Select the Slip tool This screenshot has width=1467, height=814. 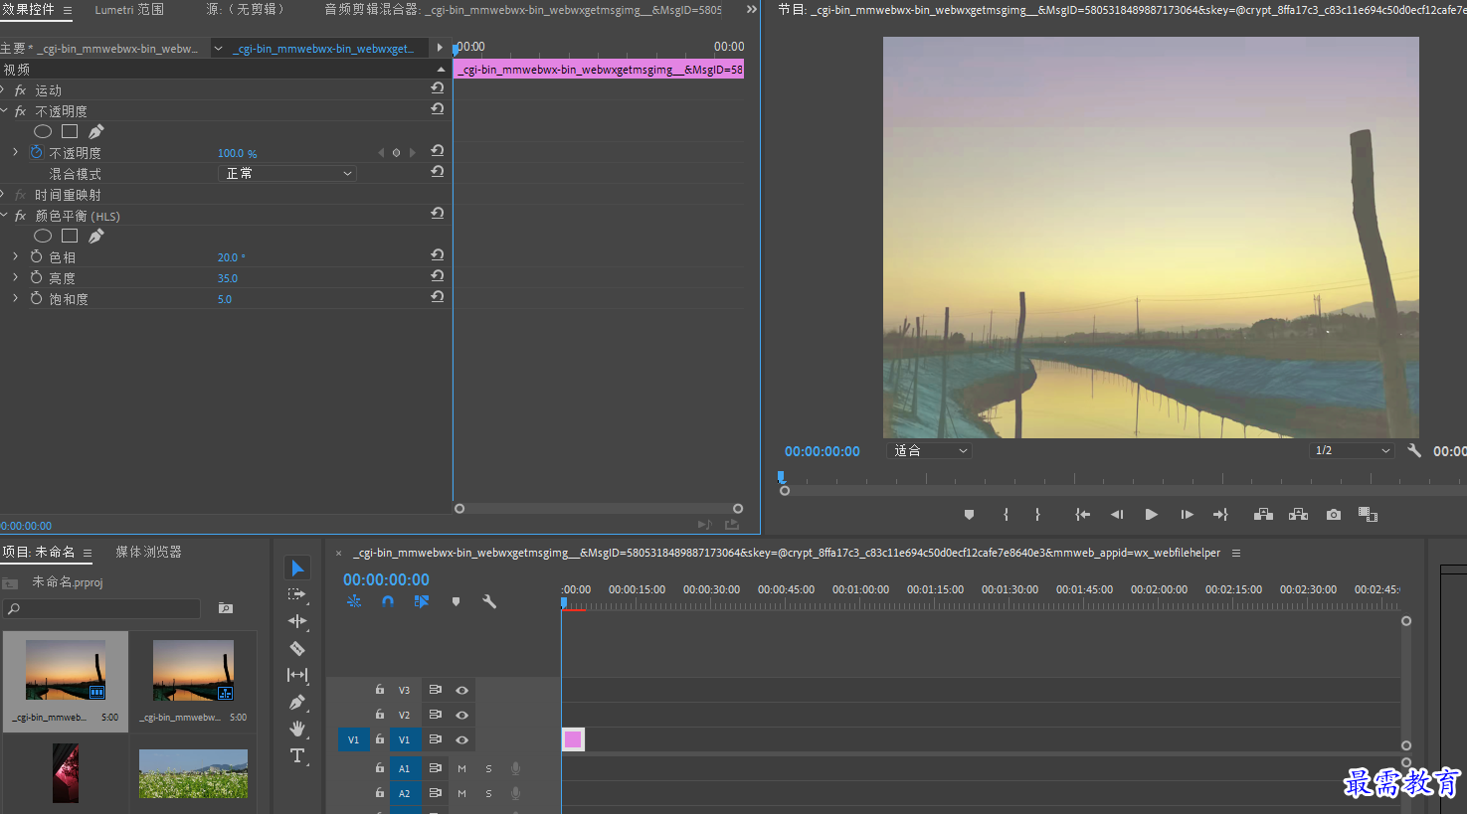tap(297, 675)
